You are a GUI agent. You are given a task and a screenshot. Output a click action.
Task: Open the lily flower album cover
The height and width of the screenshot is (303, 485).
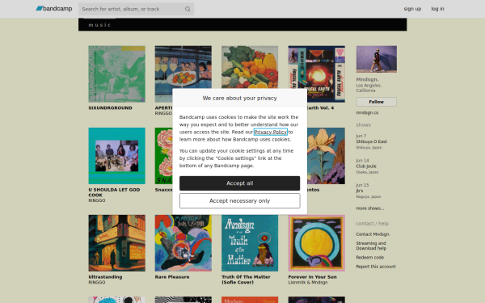[x=326, y=156]
